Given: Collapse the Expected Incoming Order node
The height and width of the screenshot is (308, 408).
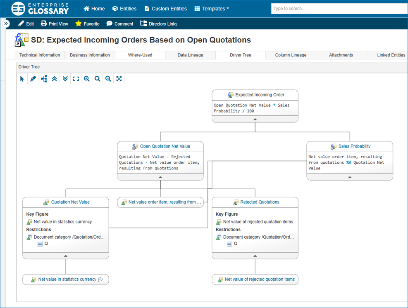Looking at the screenshot, I should click(x=255, y=119).
